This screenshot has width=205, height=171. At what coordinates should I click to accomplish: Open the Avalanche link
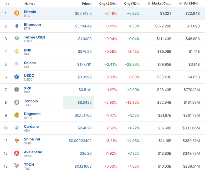[33, 152]
